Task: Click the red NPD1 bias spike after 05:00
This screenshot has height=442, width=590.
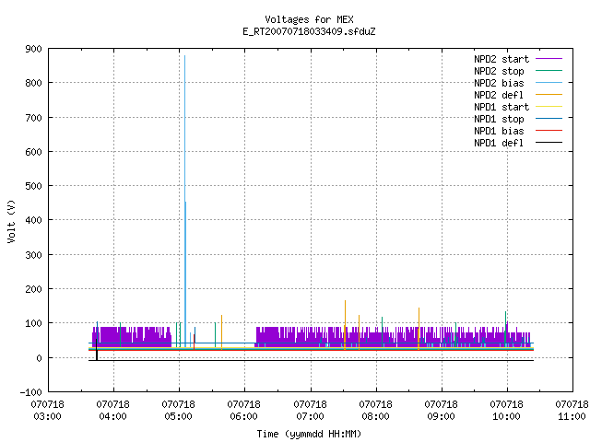Action: click(195, 342)
